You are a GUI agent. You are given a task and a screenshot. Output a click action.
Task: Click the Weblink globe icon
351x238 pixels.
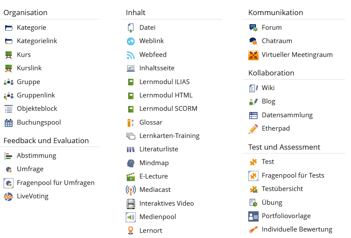point(131,41)
